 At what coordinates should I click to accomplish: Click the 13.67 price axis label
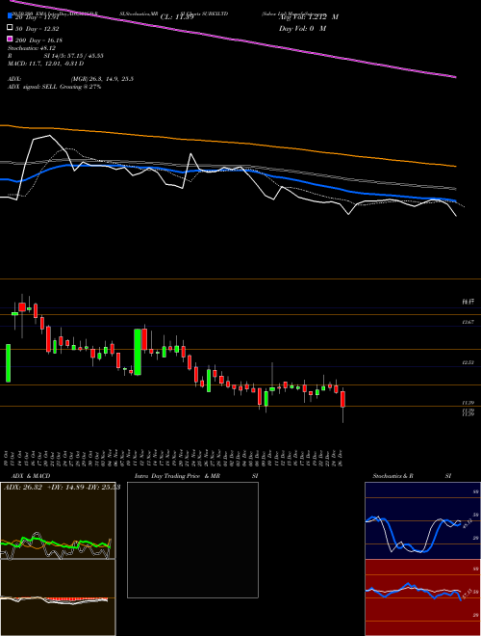click(x=468, y=322)
